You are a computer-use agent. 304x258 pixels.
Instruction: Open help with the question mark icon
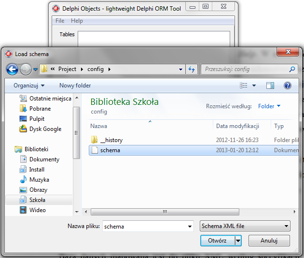tap(287, 86)
